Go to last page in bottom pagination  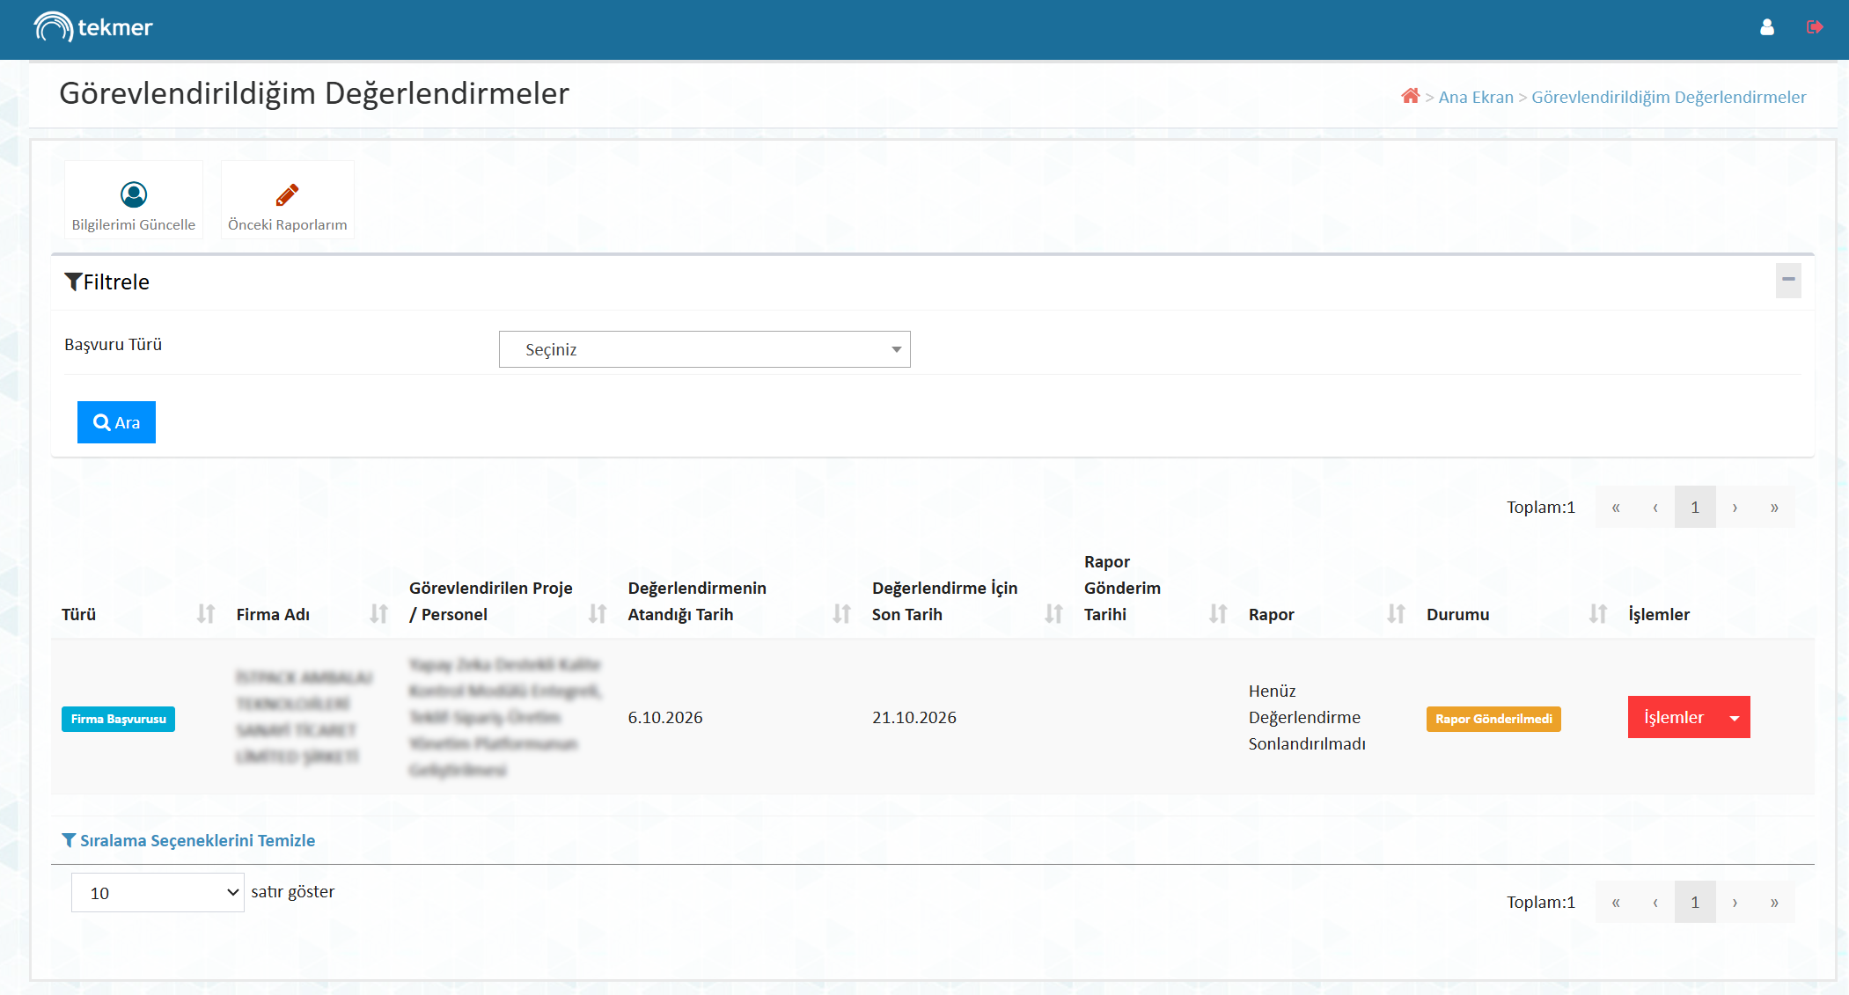click(1774, 902)
